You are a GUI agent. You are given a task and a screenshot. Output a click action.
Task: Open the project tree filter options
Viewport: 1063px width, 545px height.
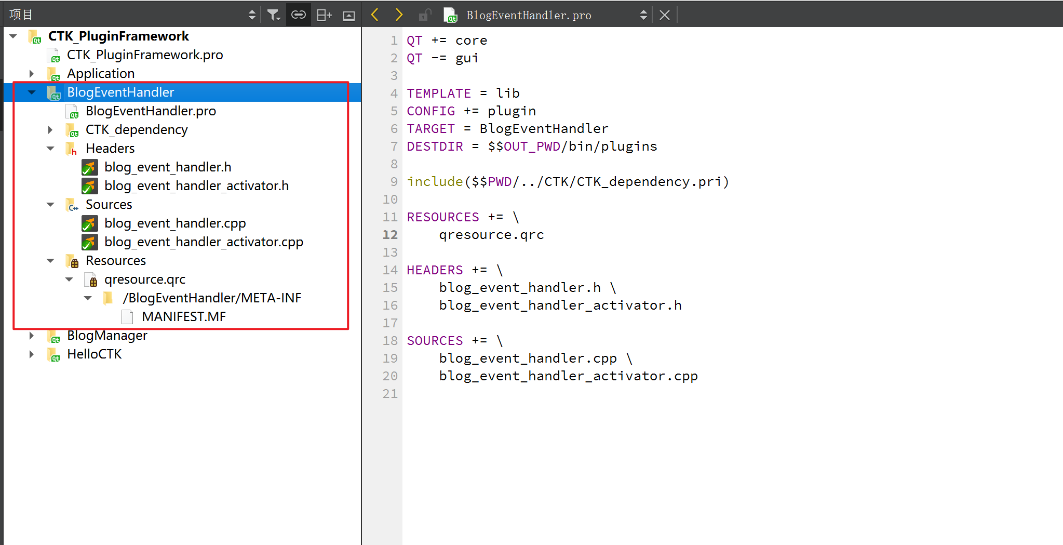click(274, 15)
